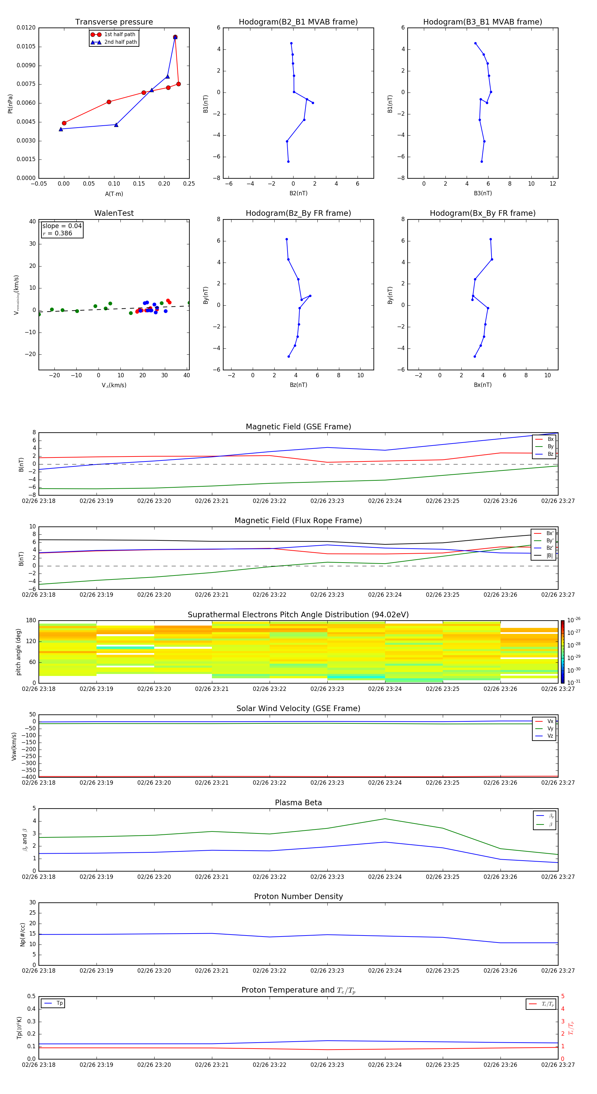Click the 'r = 0.386' annotation

tap(57, 233)
